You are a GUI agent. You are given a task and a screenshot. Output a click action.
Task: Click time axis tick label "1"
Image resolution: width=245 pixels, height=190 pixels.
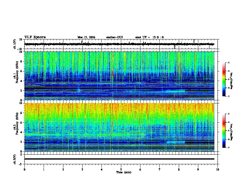coord(44,170)
